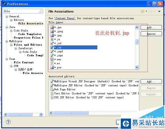Click the *.jspf file icon
Viewport: 165px width, 129px height.
pos(52,51)
